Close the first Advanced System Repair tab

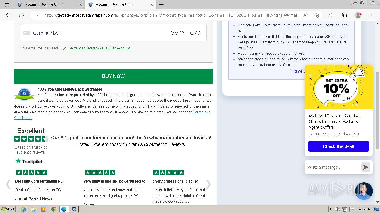click(x=81, y=5)
